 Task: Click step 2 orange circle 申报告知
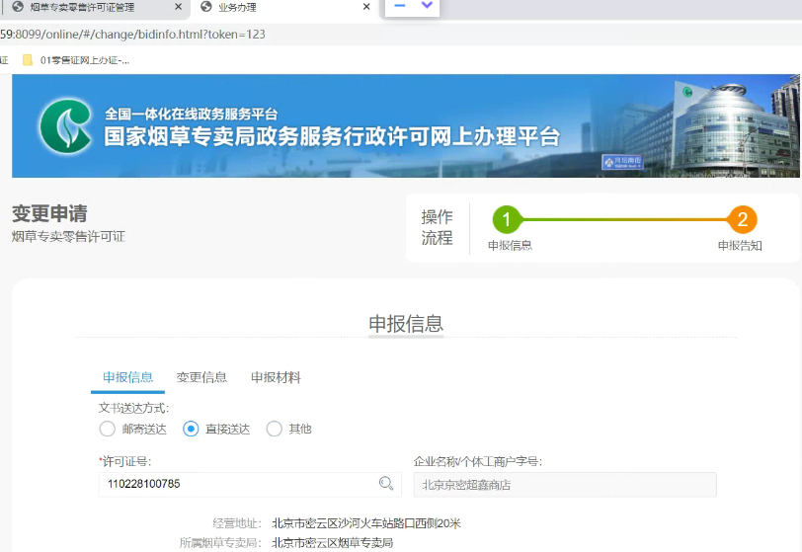pyautogui.click(x=742, y=219)
